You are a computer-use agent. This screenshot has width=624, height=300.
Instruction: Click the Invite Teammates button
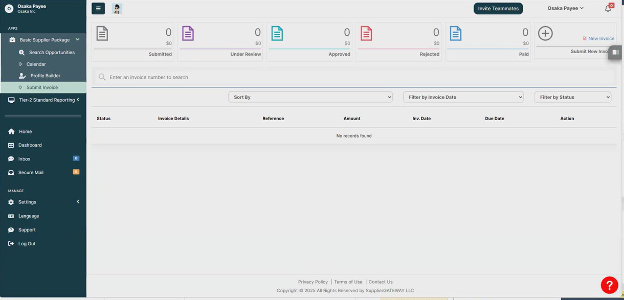(x=498, y=9)
